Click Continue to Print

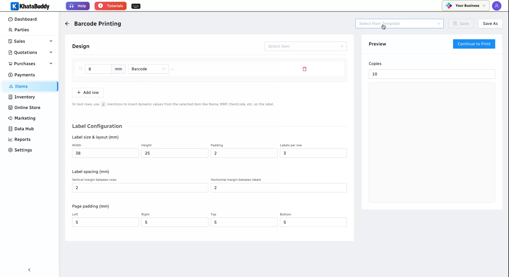pyautogui.click(x=474, y=44)
